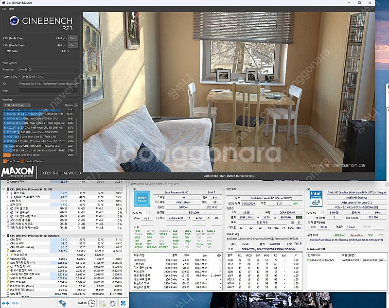This screenshot has width=389, height=308.
Task: Click the Maxon logo in Cinebench
Action: pyautogui.click(x=18, y=171)
